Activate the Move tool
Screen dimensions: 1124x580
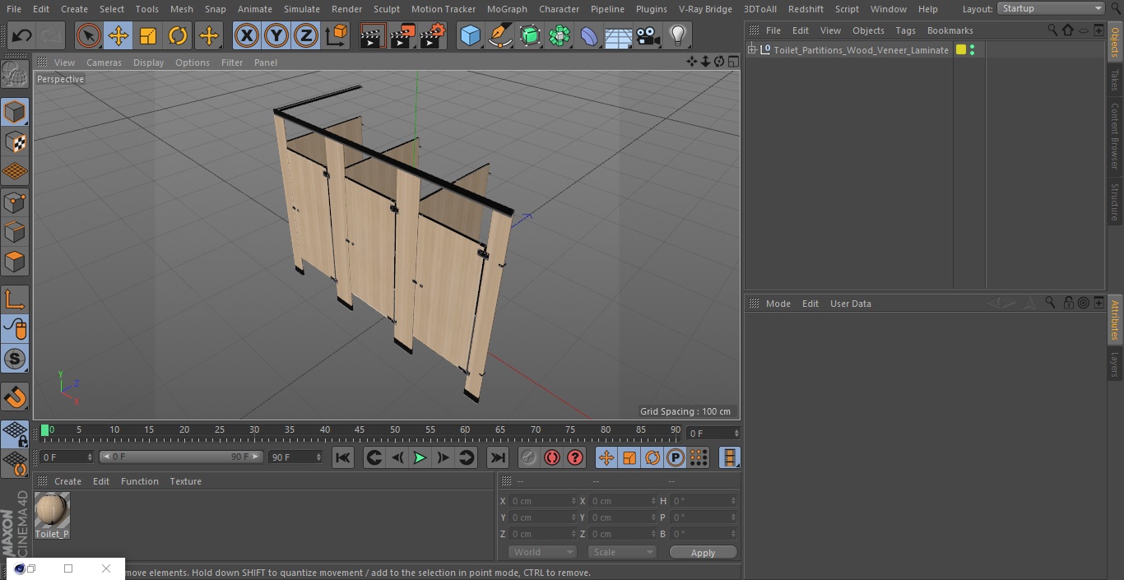click(118, 36)
